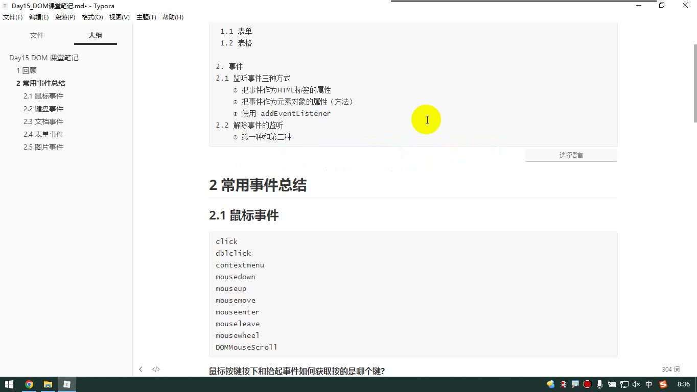Open File Explorer from the taskbar
Viewport: 697px width, 392px height.
[48, 384]
